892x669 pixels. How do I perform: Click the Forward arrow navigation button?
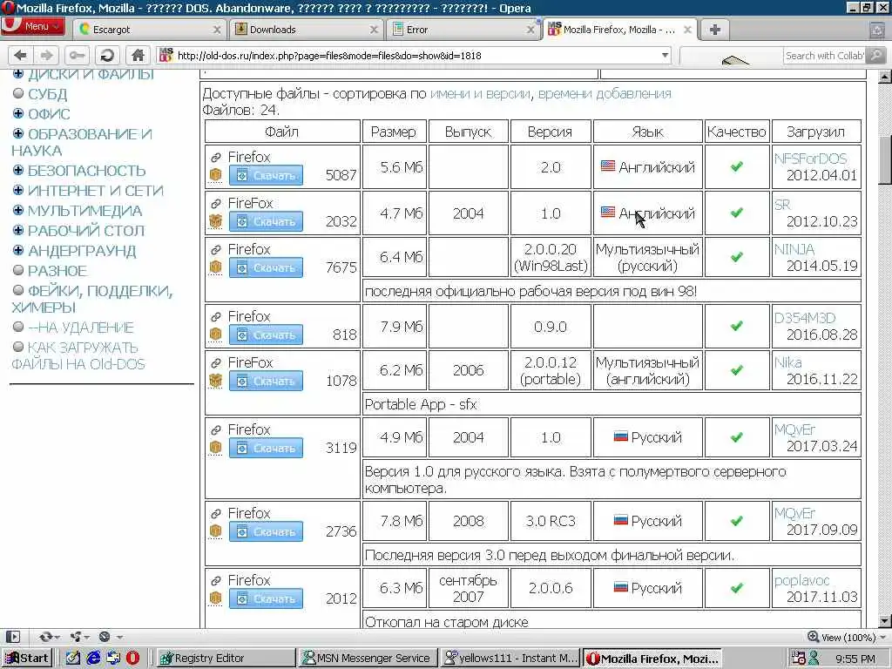[x=47, y=55]
